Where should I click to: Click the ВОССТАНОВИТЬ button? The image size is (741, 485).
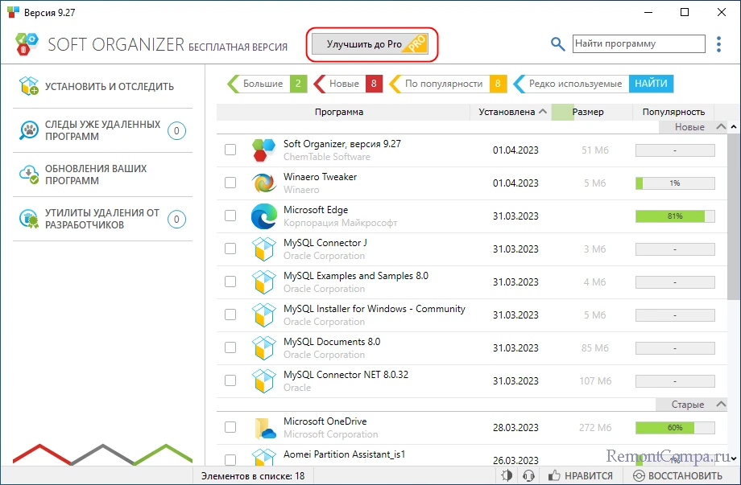tap(677, 475)
